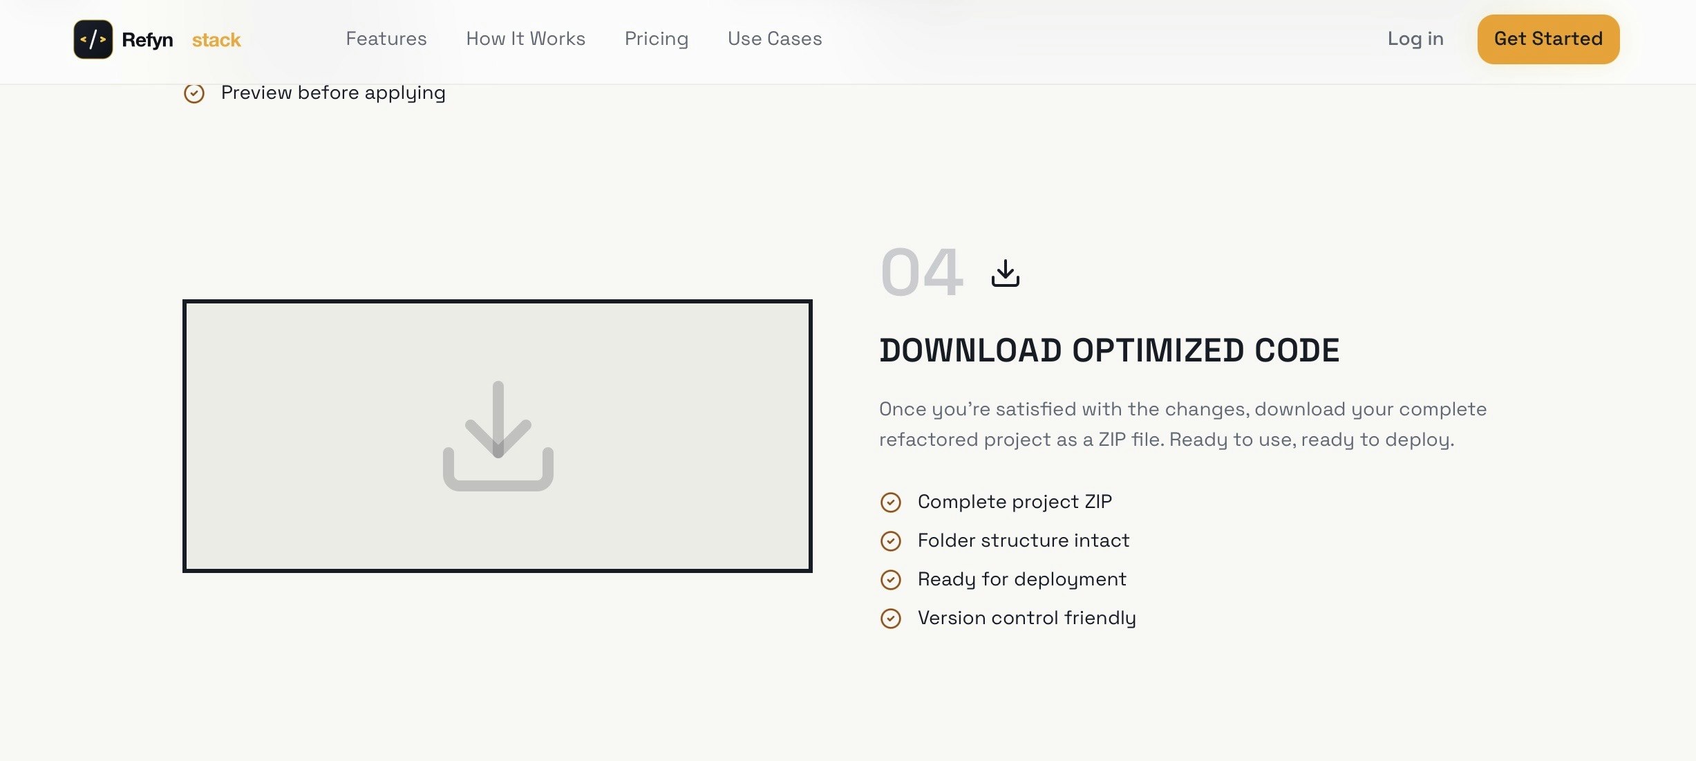Click the small download icon beside 04
The image size is (1696, 761).
[1005, 273]
